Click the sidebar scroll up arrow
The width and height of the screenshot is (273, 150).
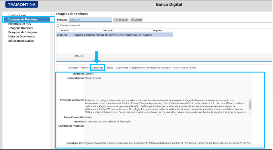pos(52,15)
